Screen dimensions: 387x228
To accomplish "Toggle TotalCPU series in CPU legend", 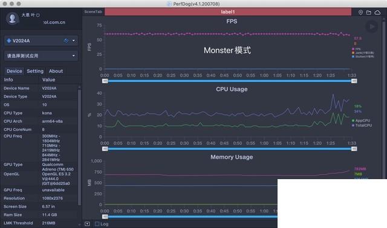I will coord(362,125).
